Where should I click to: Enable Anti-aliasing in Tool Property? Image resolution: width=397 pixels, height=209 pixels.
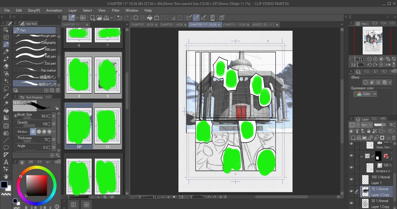[x=39, y=131]
